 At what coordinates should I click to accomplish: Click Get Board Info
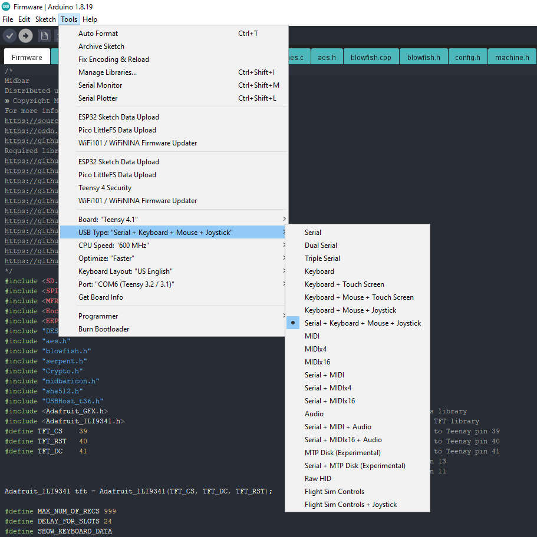click(x=173, y=297)
